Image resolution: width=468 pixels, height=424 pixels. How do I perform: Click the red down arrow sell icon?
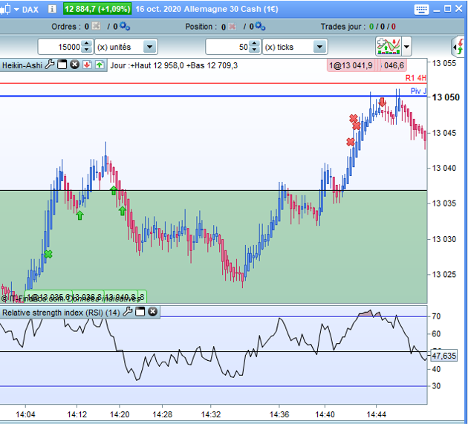click(87, 65)
